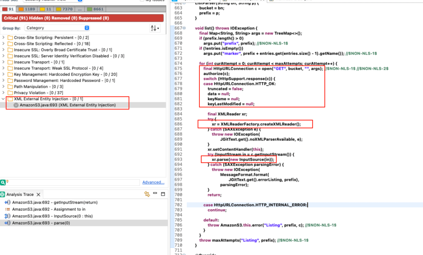Screen dimensions: 423x255
Task: Open the Advanced... search link
Action: click(x=153, y=183)
